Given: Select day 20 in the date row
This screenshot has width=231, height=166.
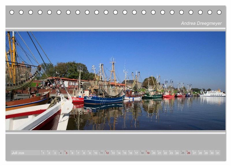Looking at the screenshot, I should [154, 153].
